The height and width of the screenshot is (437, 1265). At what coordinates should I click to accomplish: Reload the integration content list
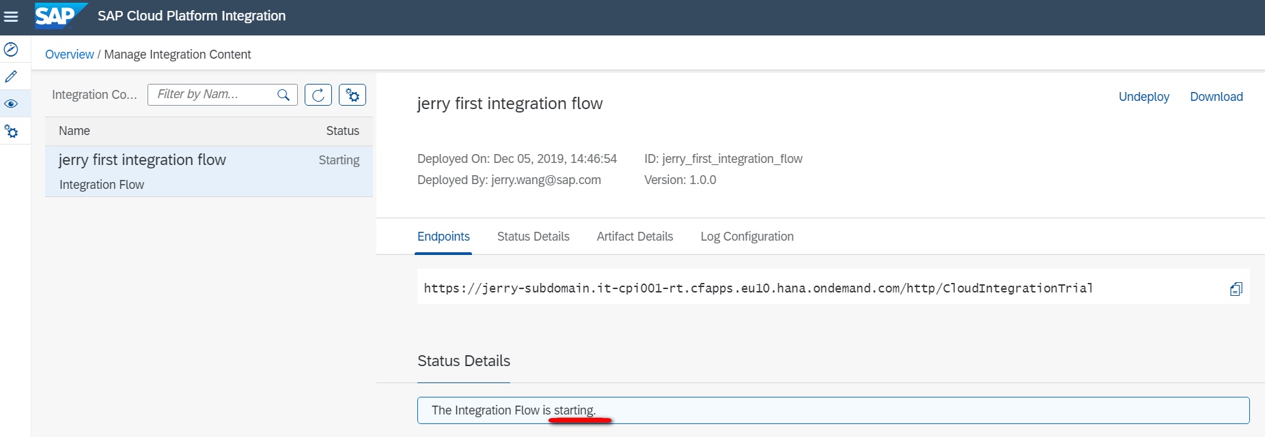[x=318, y=95]
